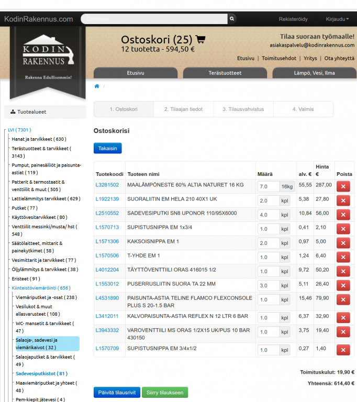Edit quantity for MAALÄMPÖNESTE row
Viewport: 357px width, 402px height.
[x=269, y=186]
